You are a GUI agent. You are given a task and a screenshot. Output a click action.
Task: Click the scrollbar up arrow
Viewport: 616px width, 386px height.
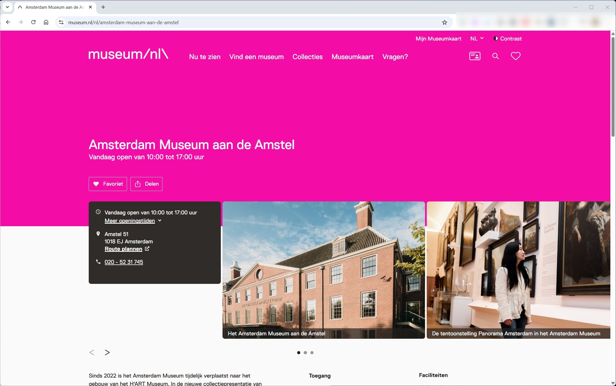click(613, 34)
